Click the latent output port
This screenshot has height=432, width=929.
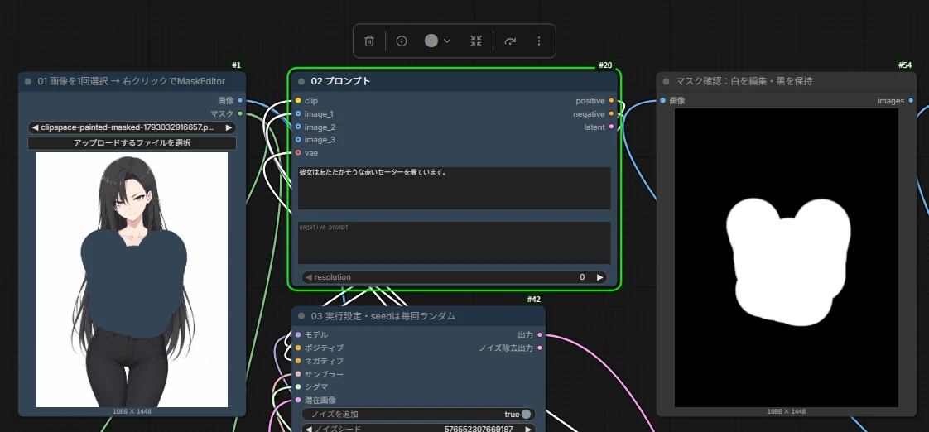611,127
